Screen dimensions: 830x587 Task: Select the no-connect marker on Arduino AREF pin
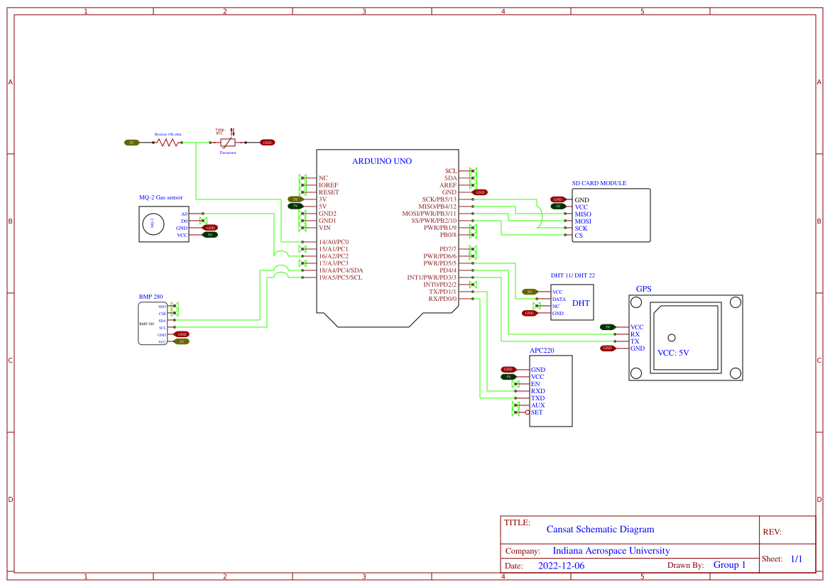[x=473, y=185]
